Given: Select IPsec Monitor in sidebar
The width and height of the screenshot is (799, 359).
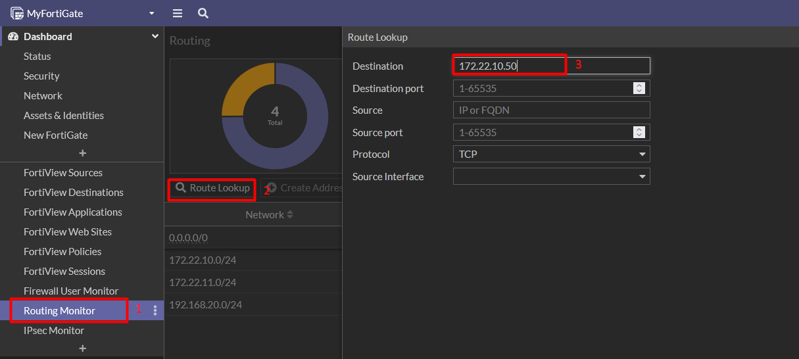Looking at the screenshot, I should point(54,331).
